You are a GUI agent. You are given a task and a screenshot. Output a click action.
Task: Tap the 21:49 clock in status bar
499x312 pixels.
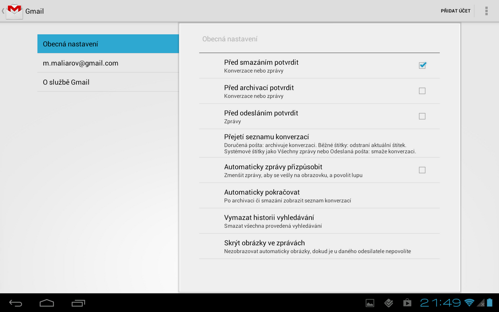click(x=441, y=303)
